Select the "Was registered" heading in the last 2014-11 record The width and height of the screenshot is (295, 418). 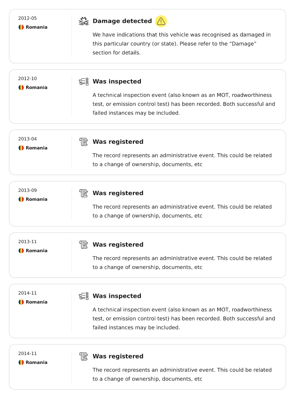[118, 356]
